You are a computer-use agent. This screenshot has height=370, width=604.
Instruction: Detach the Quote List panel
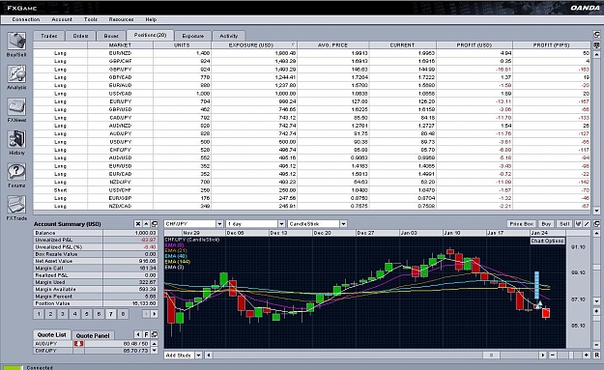(x=155, y=334)
